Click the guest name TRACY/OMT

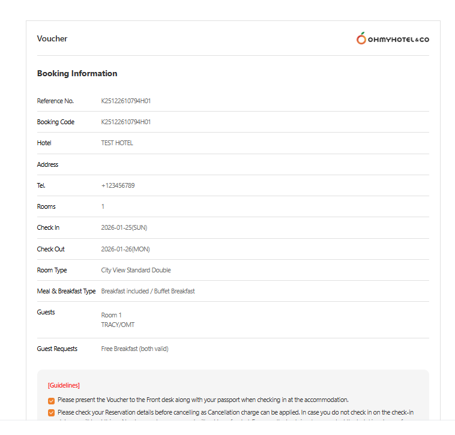(x=118, y=325)
